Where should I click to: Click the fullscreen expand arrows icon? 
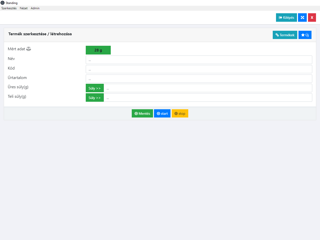(302, 17)
